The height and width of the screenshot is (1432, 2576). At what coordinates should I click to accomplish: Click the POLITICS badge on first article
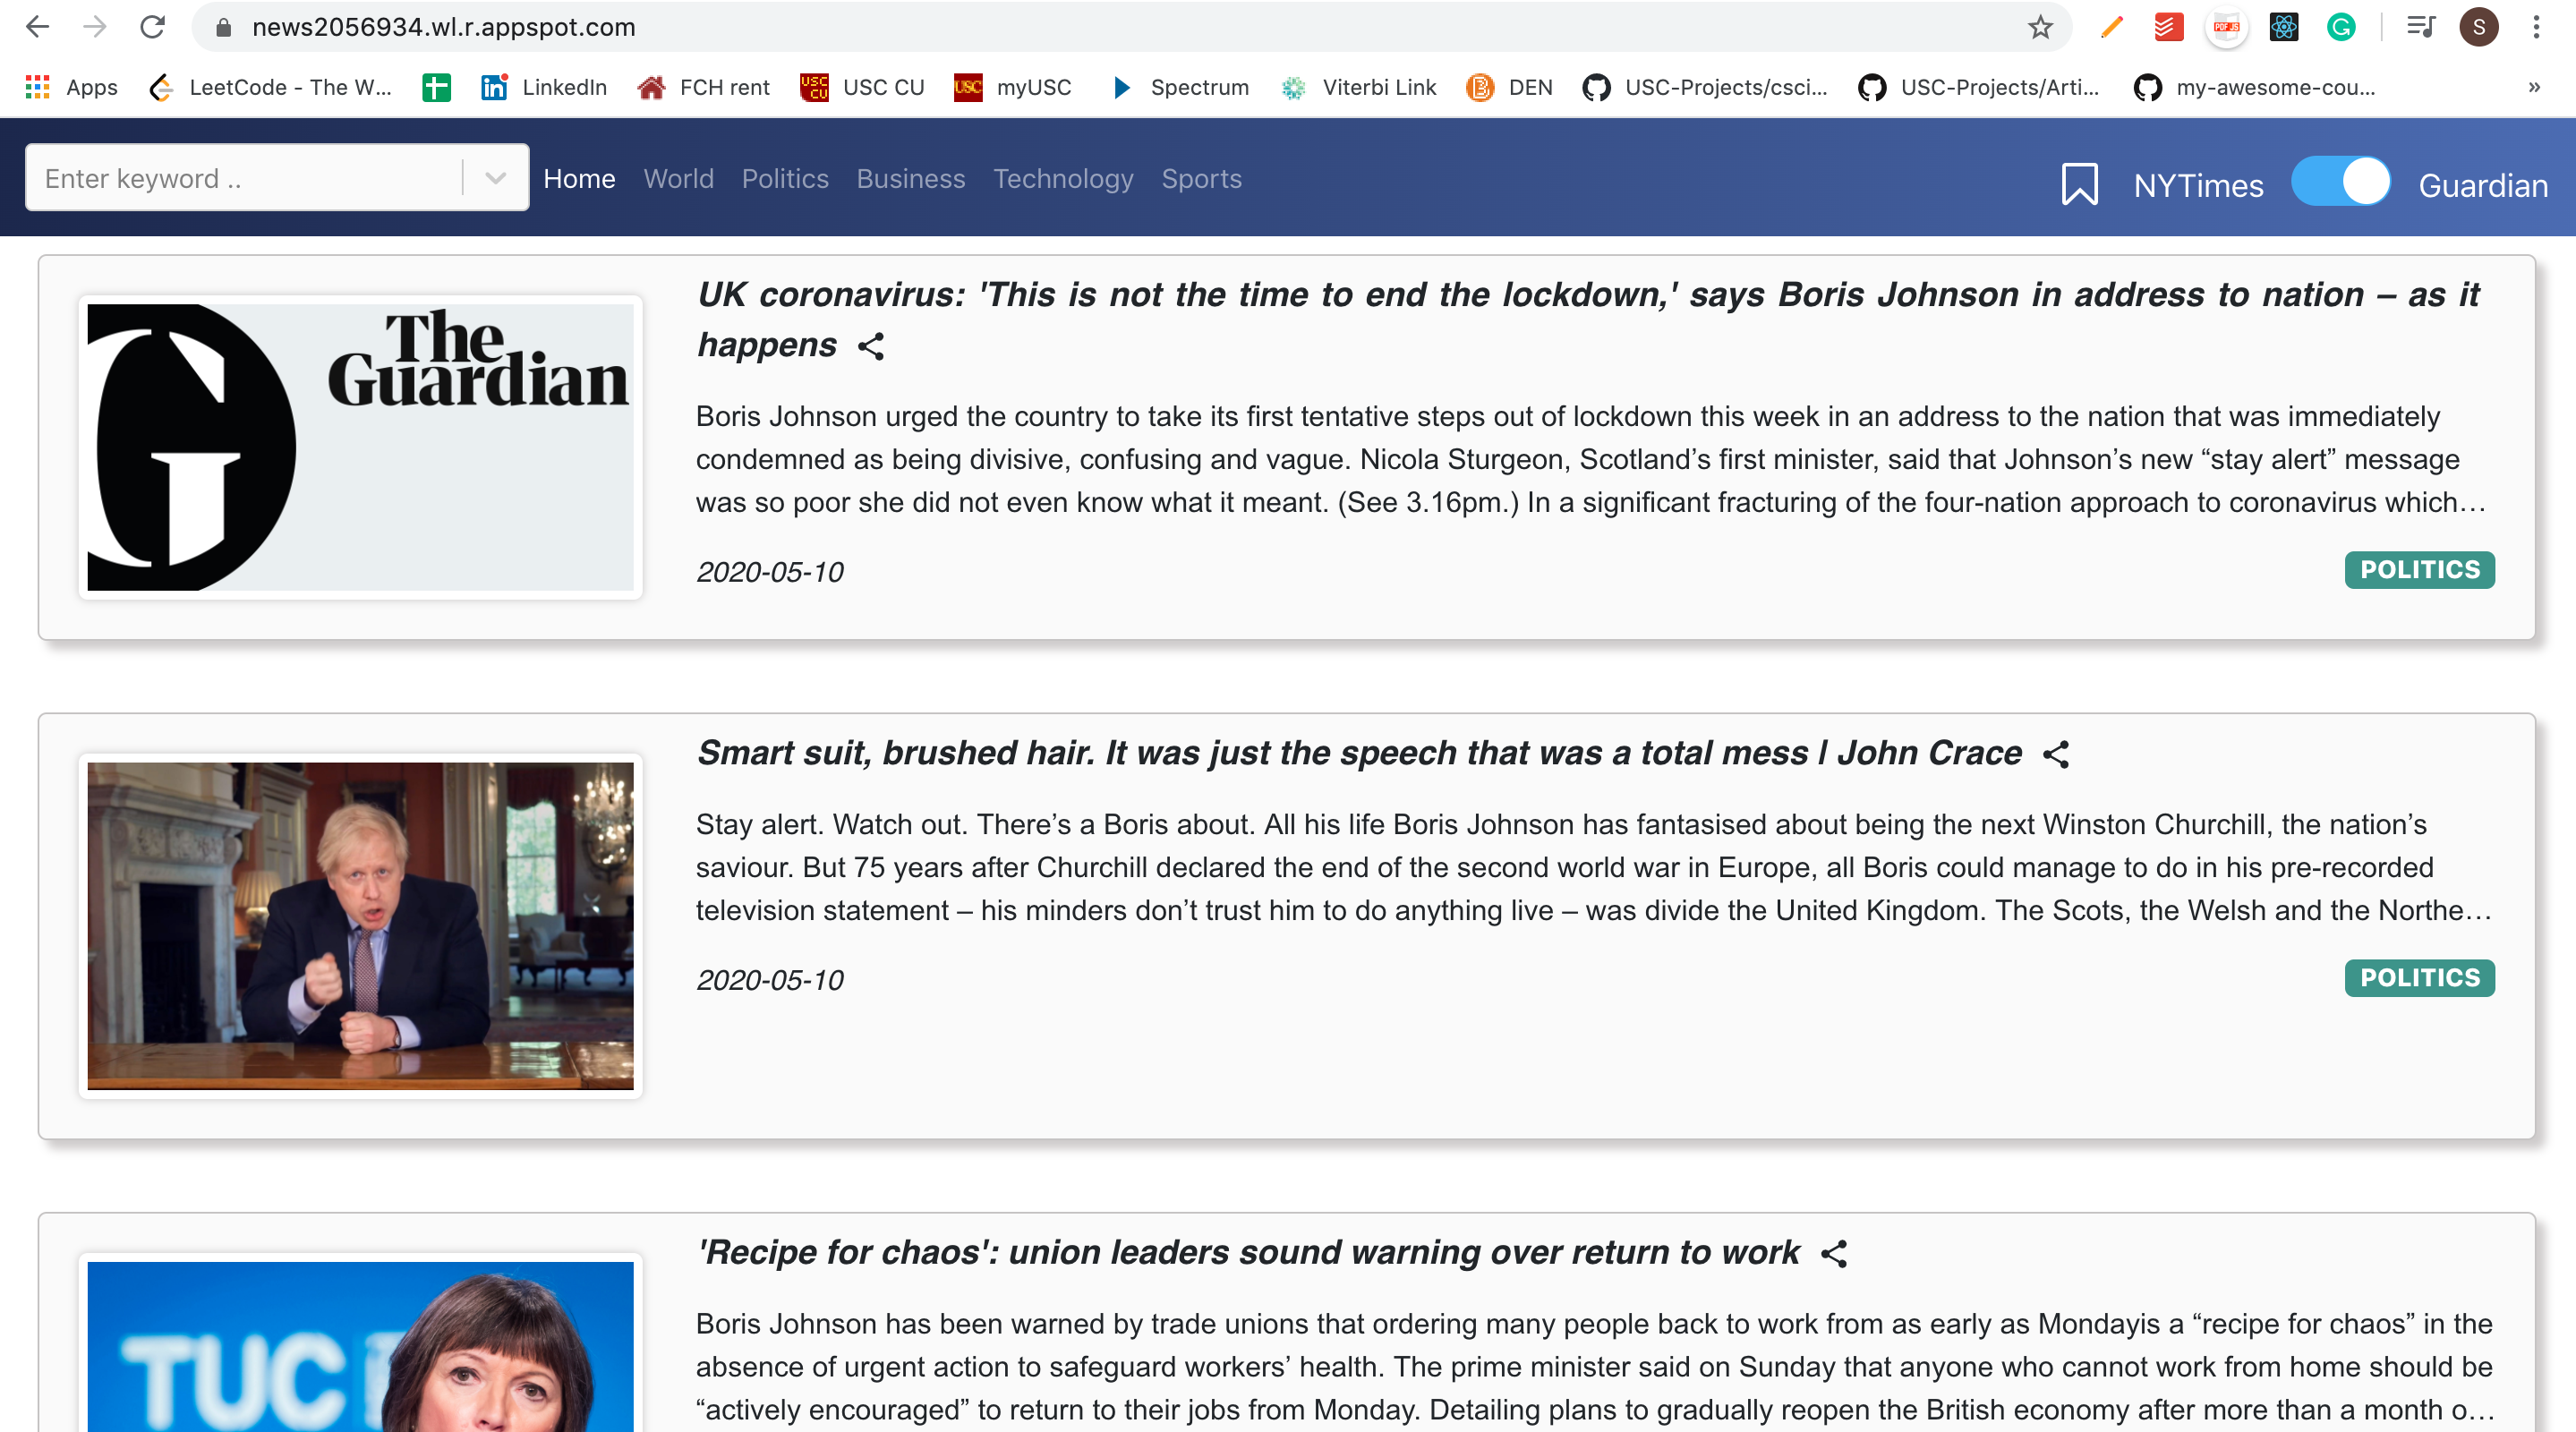click(x=2419, y=570)
